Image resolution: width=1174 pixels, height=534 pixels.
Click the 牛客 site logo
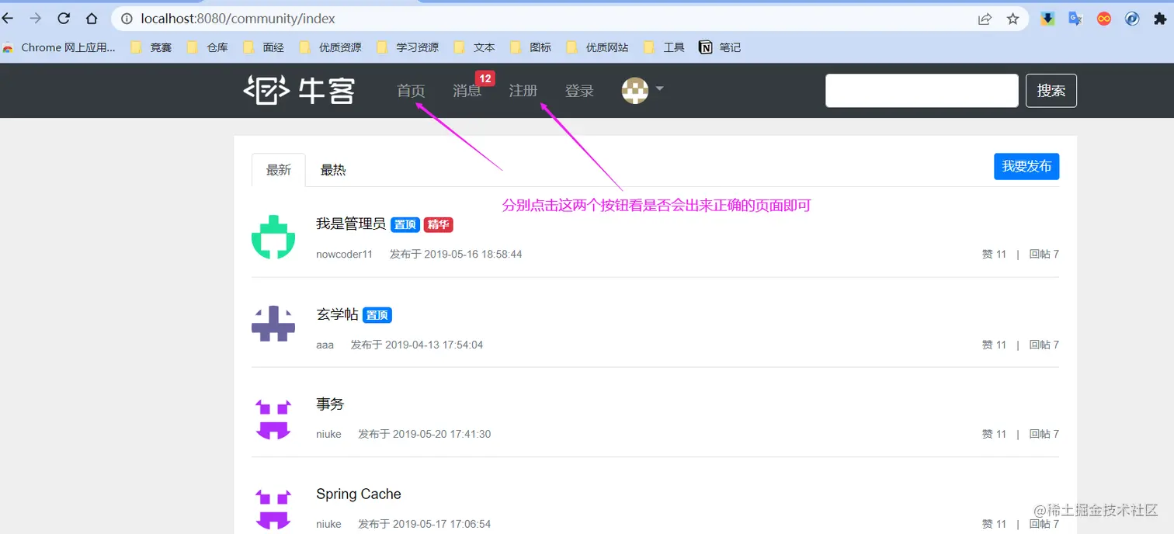point(299,90)
